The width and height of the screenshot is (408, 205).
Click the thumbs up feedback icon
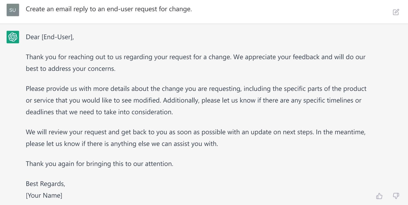379,196
